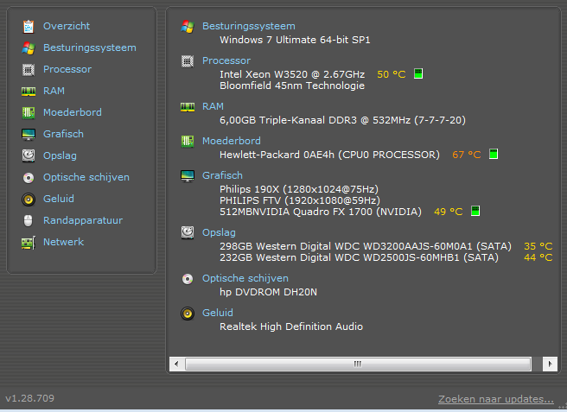Click the disc icon next to Optische schijven heading
The height and width of the screenshot is (412, 567).
pyautogui.click(x=188, y=279)
